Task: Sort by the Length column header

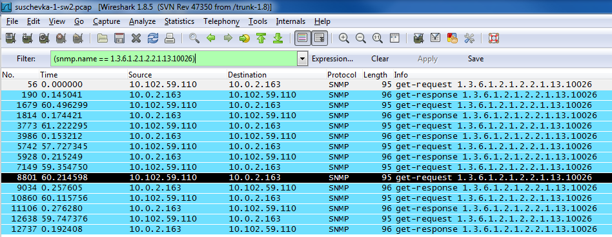Action: coord(378,75)
